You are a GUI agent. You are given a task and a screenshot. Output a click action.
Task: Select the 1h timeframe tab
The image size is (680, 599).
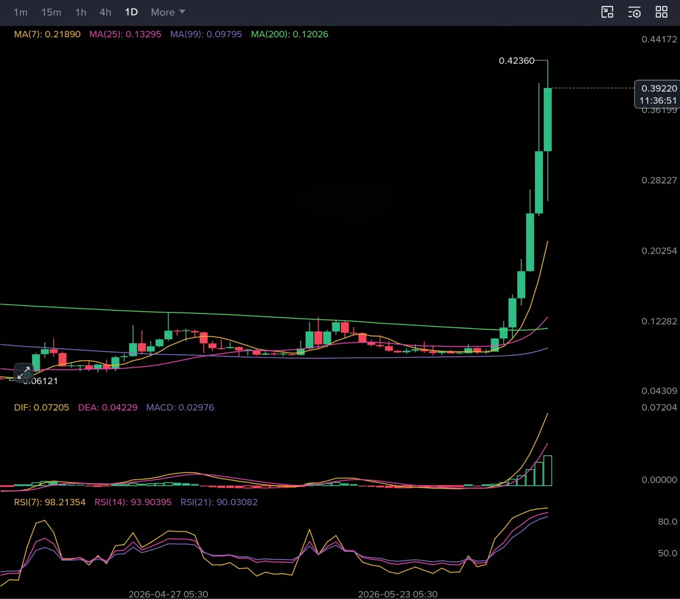(81, 12)
